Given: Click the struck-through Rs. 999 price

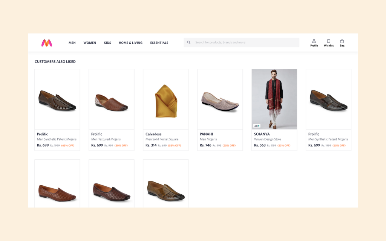Looking at the screenshot, I should pyautogui.click(x=109, y=146).
